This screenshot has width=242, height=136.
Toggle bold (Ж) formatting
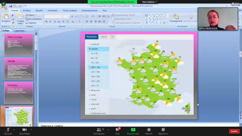tap(46, 22)
